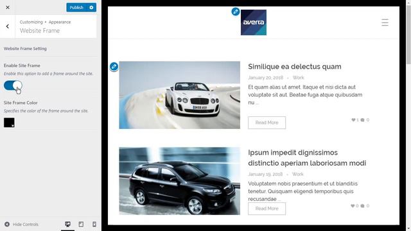
Task: Open the white convertible car post image
Action: pos(180,95)
